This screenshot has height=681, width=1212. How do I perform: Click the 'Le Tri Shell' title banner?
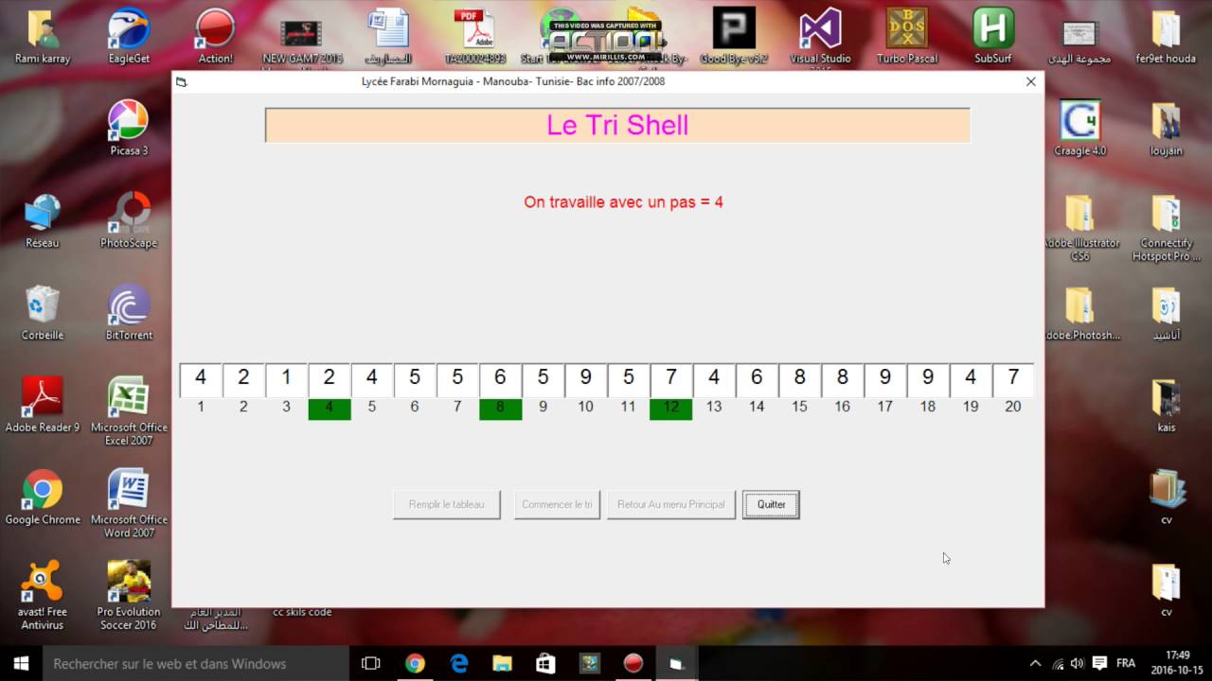pos(617,126)
